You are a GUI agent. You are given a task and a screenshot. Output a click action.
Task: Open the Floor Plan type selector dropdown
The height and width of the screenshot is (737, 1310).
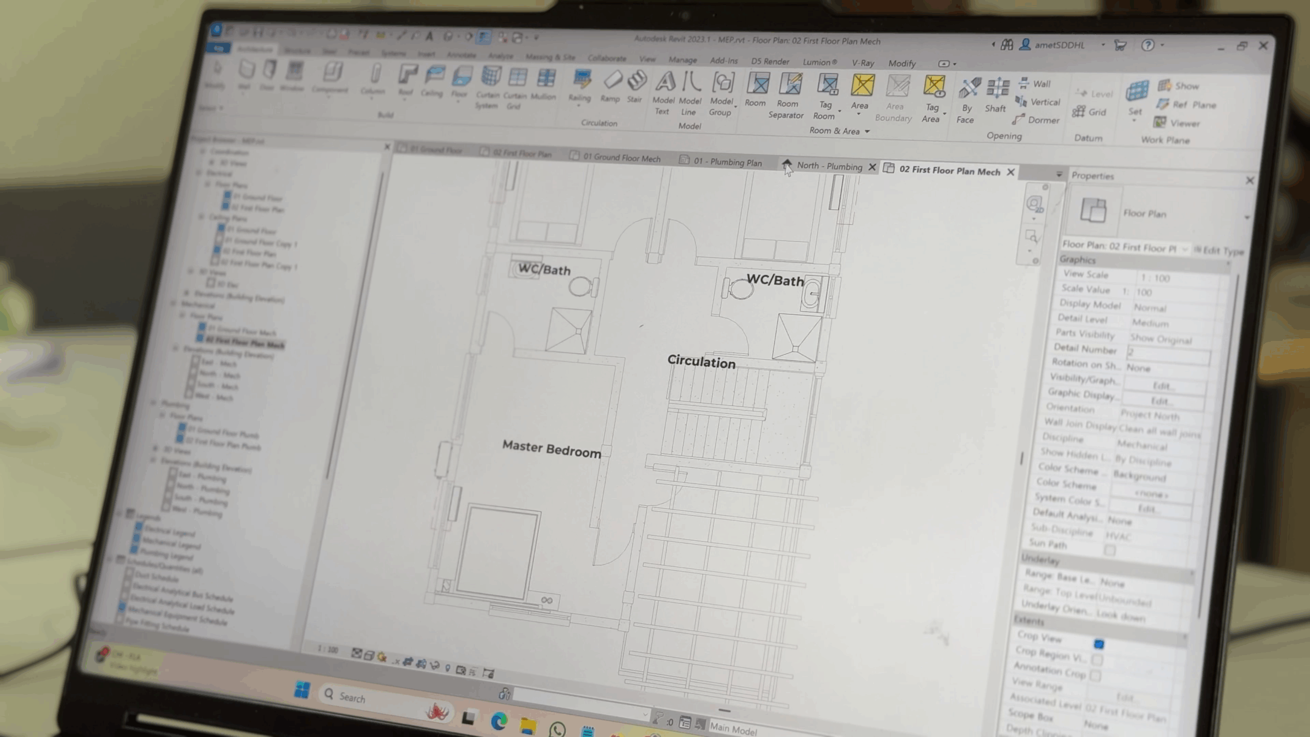click(x=1247, y=217)
